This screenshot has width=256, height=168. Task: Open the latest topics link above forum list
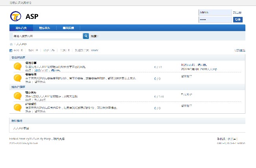tap(239, 50)
